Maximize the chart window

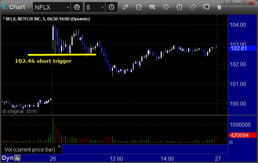(x=245, y=2)
